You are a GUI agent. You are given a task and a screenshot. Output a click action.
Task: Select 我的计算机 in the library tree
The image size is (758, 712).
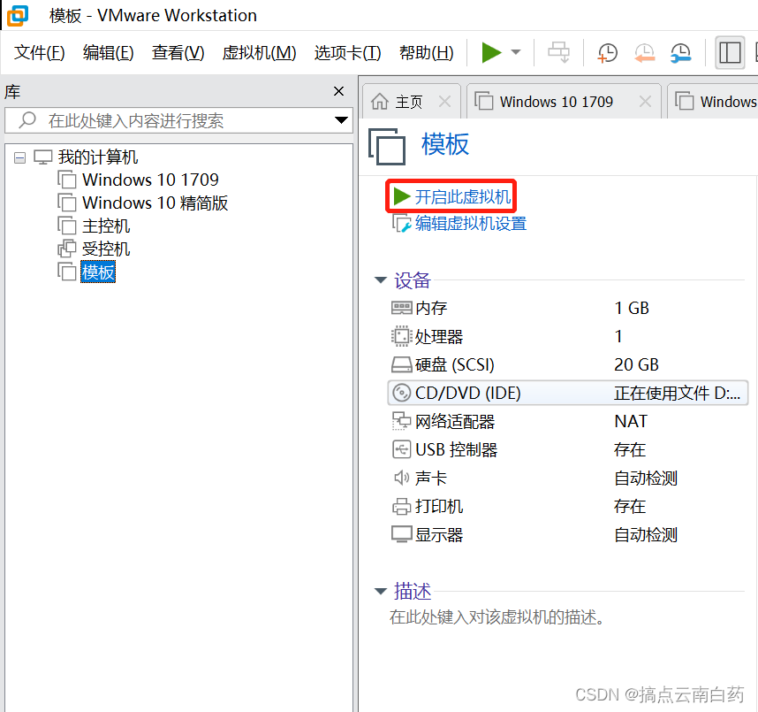click(98, 157)
